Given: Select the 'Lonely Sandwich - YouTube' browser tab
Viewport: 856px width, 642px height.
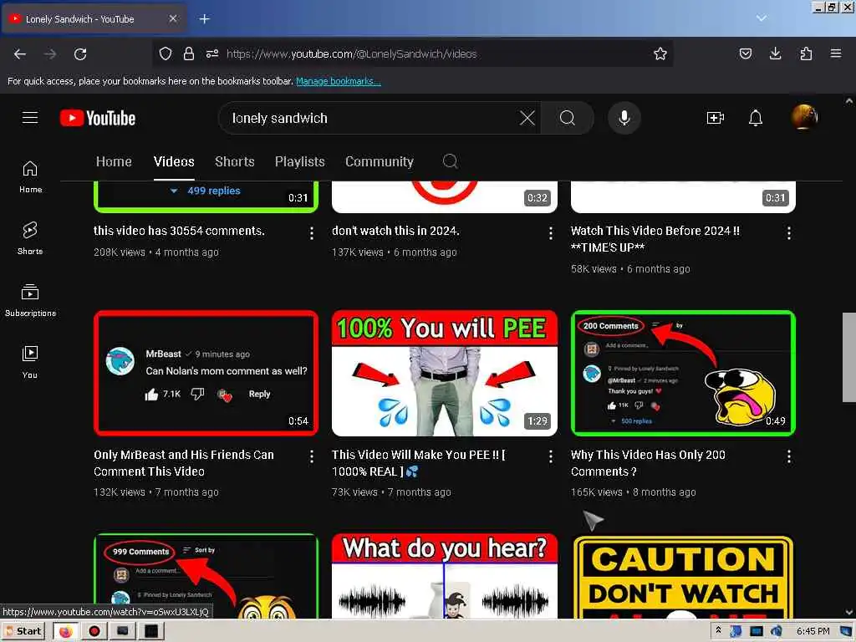Looking at the screenshot, I should click(x=94, y=19).
